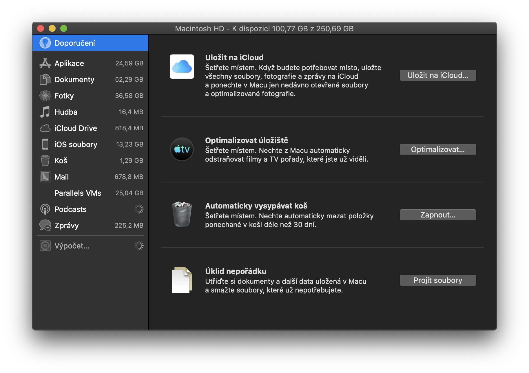Click the 36,58 GB size value
Image resolution: width=529 pixels, height=373 pixels.
coord(129,96)
